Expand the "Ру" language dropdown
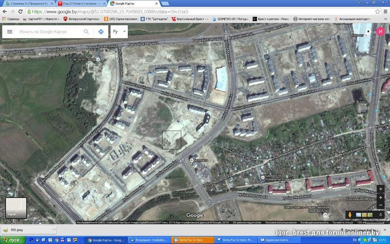Screen dimensions: 390x244 [x=119, y=32]
